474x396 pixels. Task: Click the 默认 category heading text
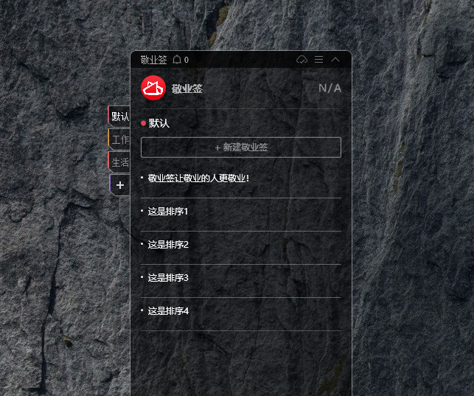[159, 123]
